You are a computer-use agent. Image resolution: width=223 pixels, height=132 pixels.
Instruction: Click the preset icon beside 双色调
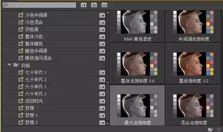[x=21, y=29]
